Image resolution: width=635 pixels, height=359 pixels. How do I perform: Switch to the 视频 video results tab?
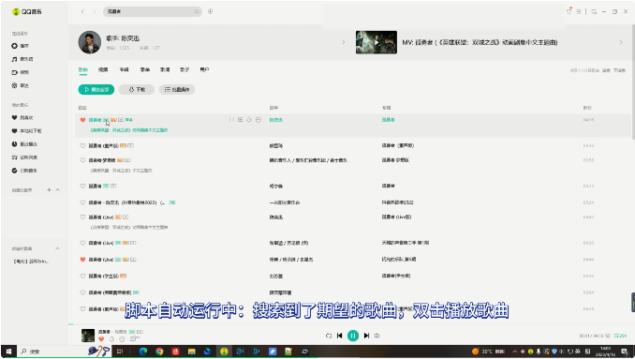pos(103,69)
